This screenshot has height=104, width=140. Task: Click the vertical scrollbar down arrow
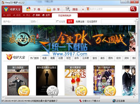tap(137, 94)
